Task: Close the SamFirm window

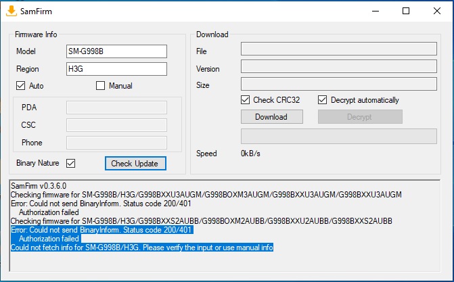Action: (x=437, y=11)
